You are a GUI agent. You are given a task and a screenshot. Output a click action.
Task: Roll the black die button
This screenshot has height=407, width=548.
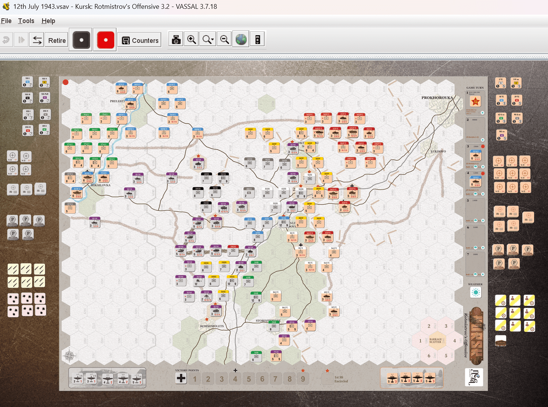pyautogui.click(x=81, y=40)
